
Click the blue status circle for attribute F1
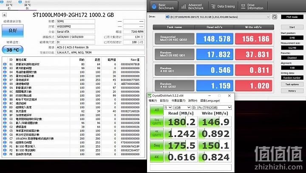tap(5, 146)
